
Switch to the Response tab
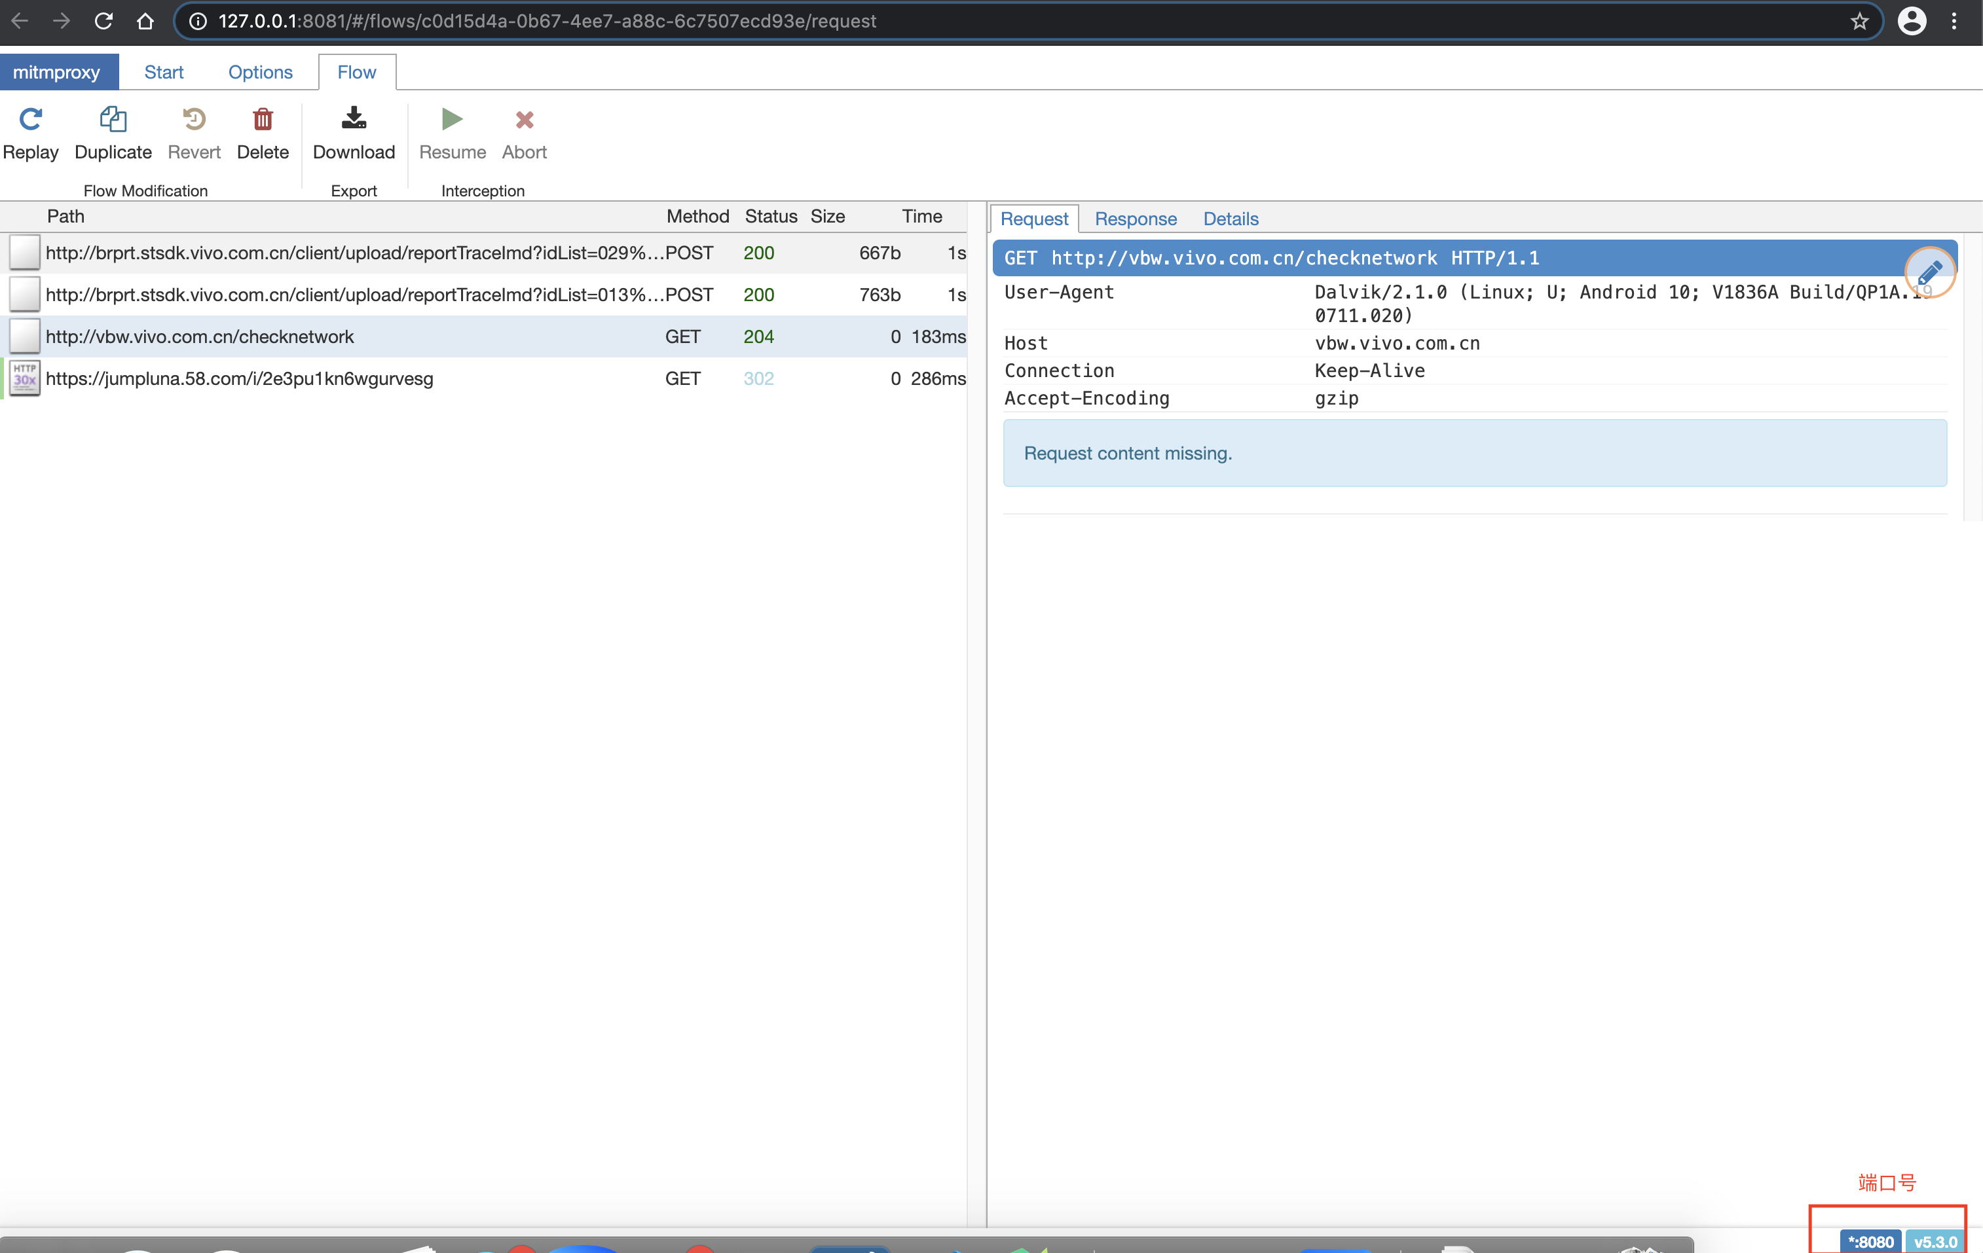pyautogui.click(x=1136, y=218)
